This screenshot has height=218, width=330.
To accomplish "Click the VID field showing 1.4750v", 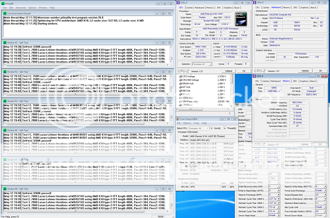I will [x=197, y=166].
